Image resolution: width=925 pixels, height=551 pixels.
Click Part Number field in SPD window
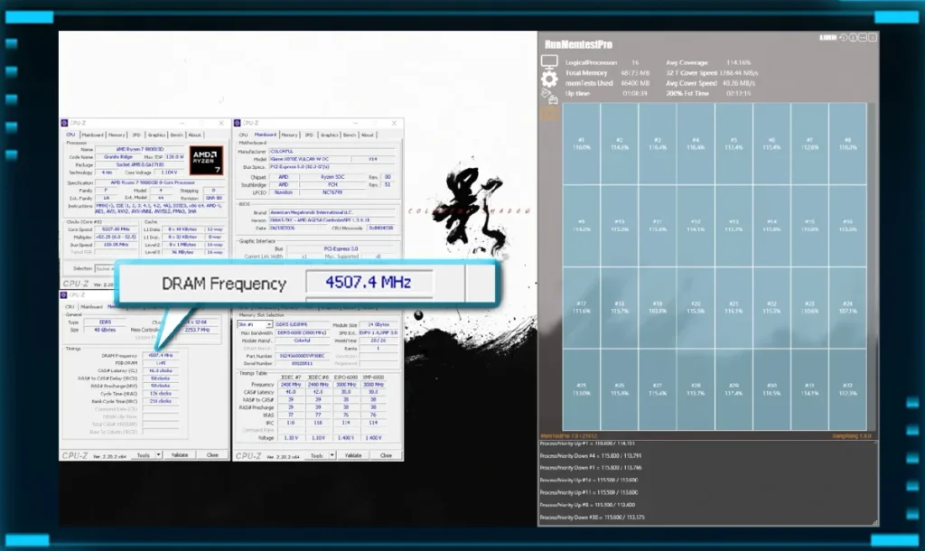point(304,356)
